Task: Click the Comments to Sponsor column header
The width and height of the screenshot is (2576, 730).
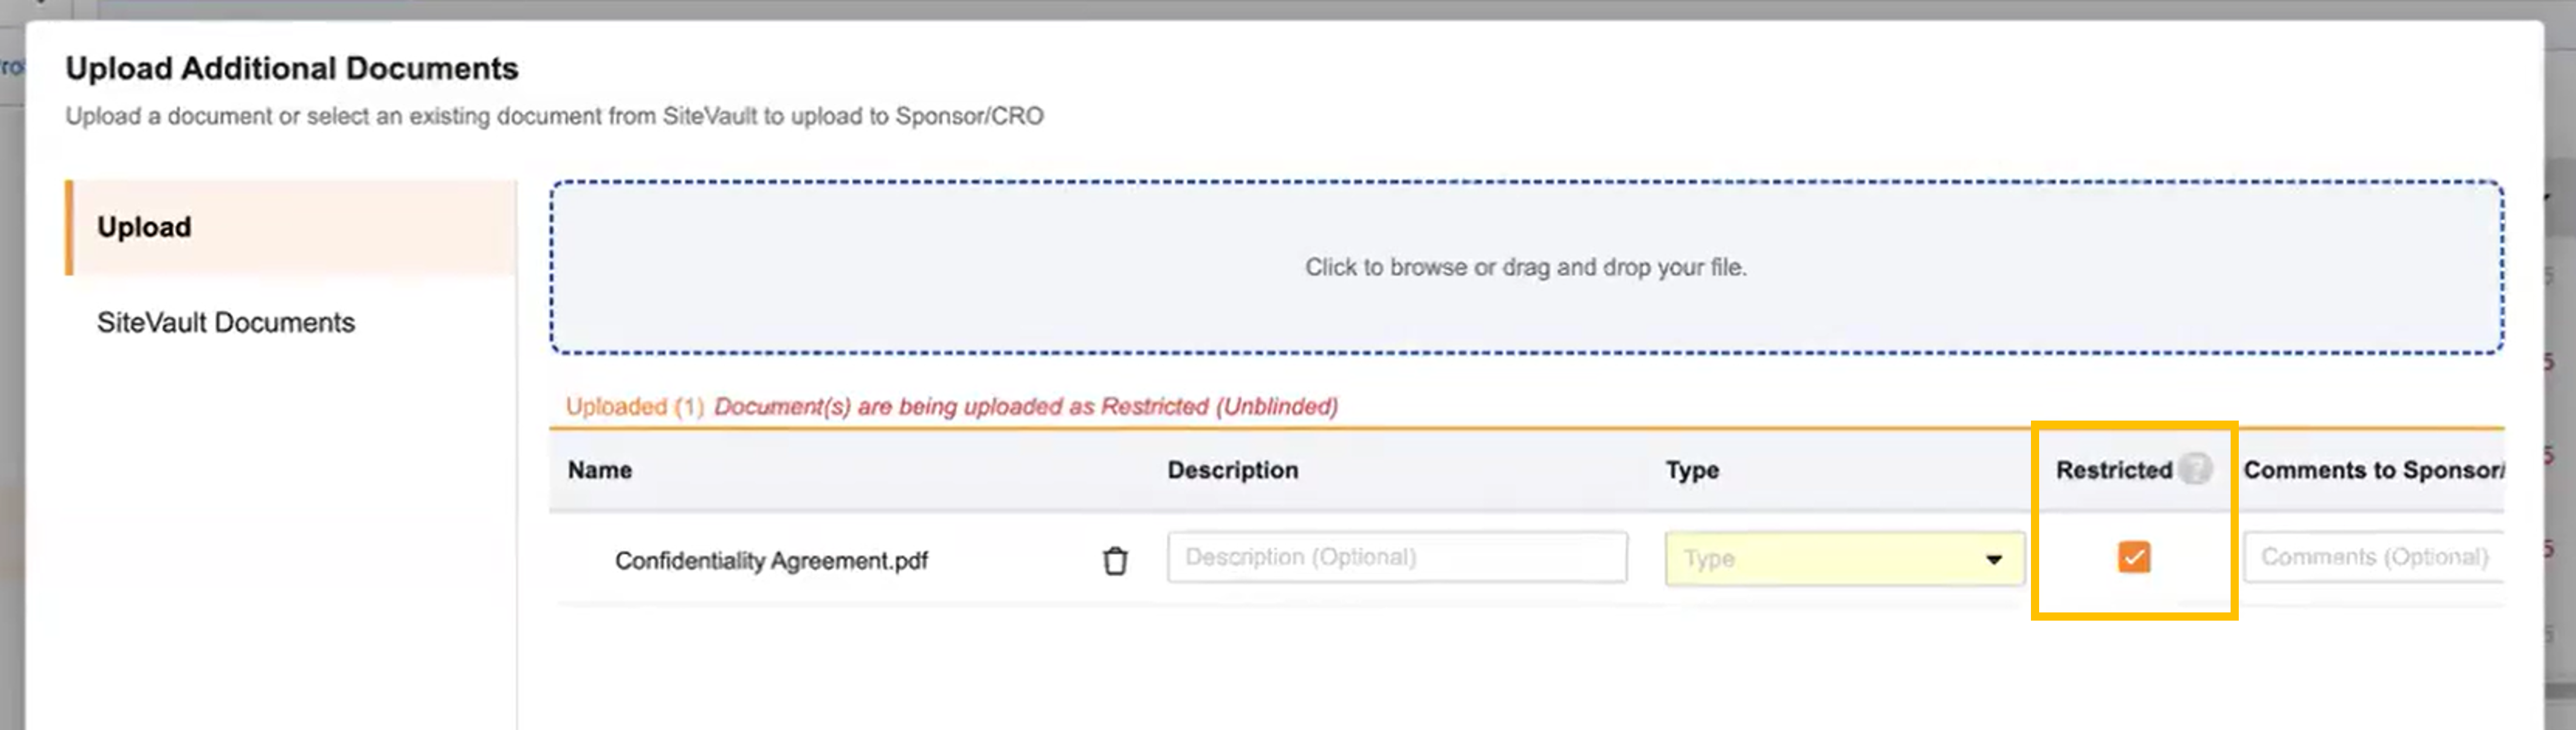Action: point(2373,470)
